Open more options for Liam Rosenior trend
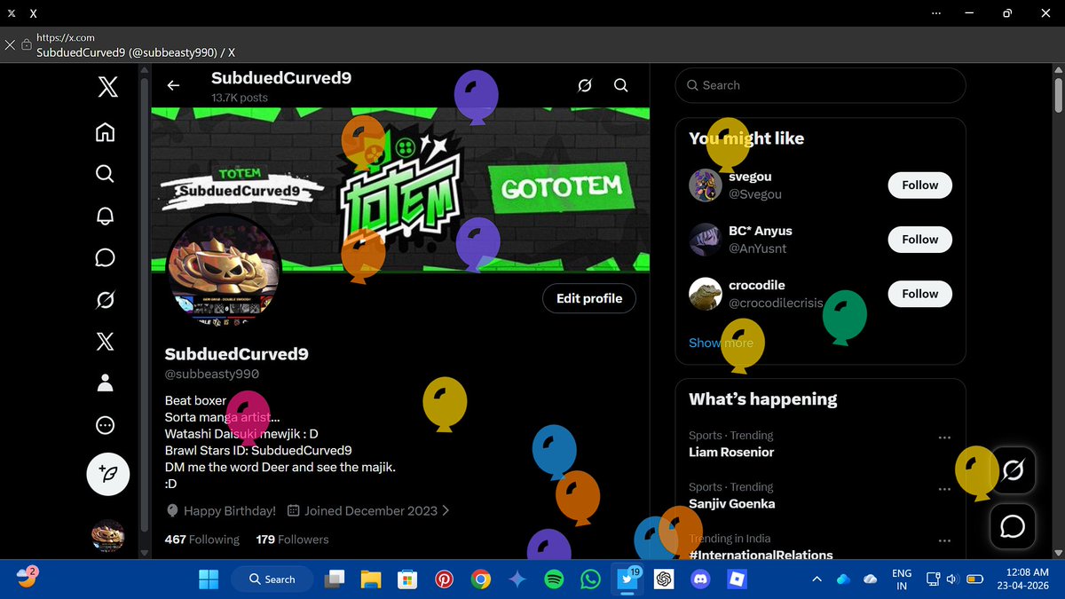 (x=944, y=437)
